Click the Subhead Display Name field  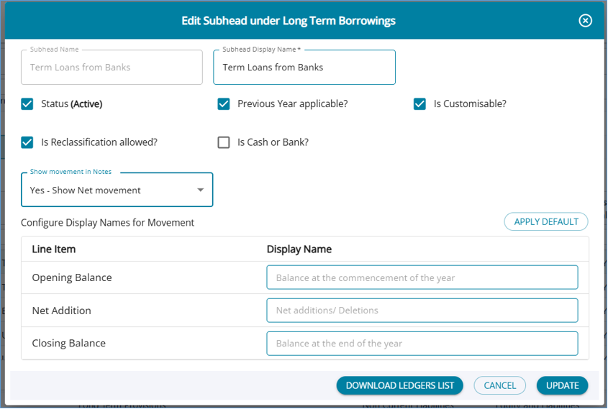(304, 68)
